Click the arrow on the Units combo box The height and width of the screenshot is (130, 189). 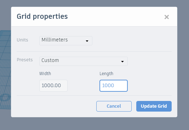pos(87,41)
